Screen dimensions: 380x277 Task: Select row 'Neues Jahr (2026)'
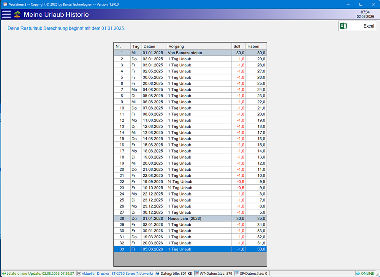[190, 219]
